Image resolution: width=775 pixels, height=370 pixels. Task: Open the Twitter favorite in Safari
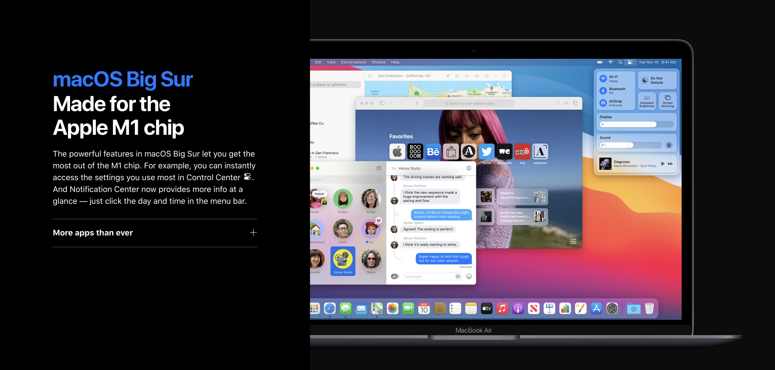(x=487, y=151)
